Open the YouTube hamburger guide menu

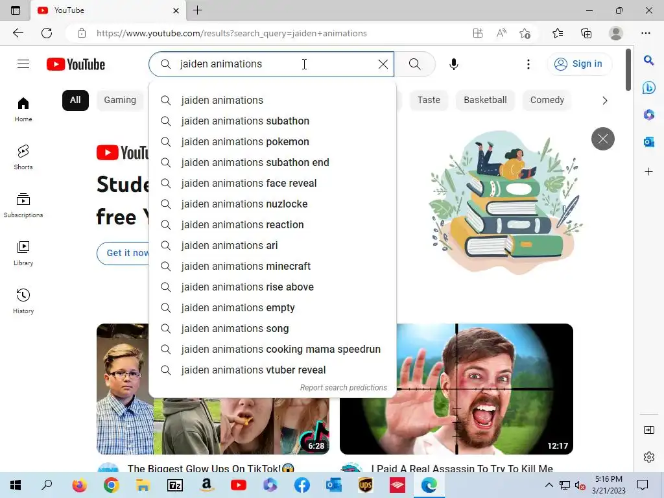point(23,64)
